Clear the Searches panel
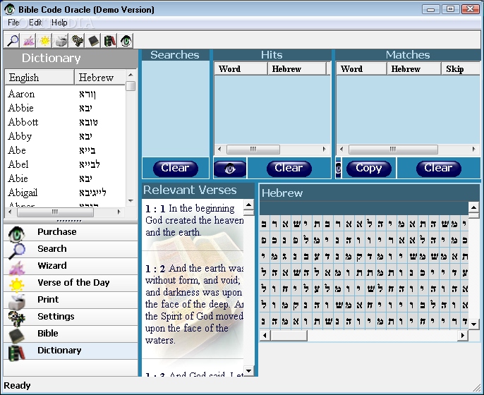This screenshot has height=395, width=484. [x=175, y=169]
